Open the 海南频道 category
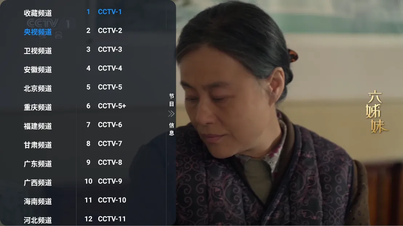403x226 pixels. click(x=38, y=201)
